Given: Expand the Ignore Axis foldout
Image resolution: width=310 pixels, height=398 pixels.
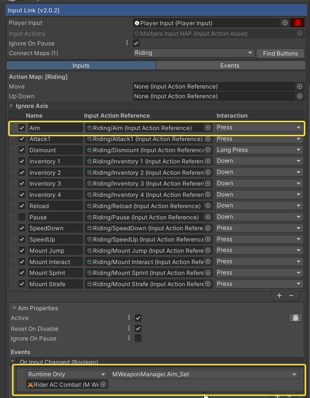Looking at the screenshot, I should click(x=11, y=106).
